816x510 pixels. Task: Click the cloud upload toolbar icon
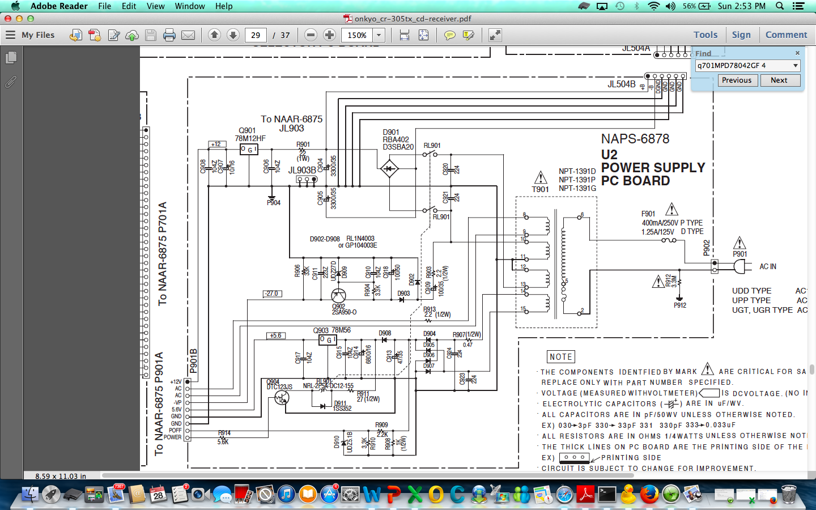pyautogui.click(x=132, y=35)
